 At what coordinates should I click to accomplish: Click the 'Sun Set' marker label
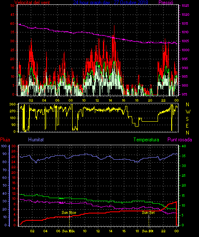point(148,213)
